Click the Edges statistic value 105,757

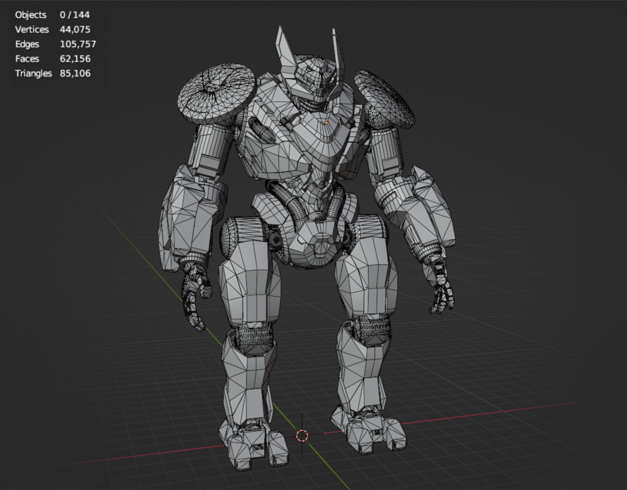[x=77, y=44]
